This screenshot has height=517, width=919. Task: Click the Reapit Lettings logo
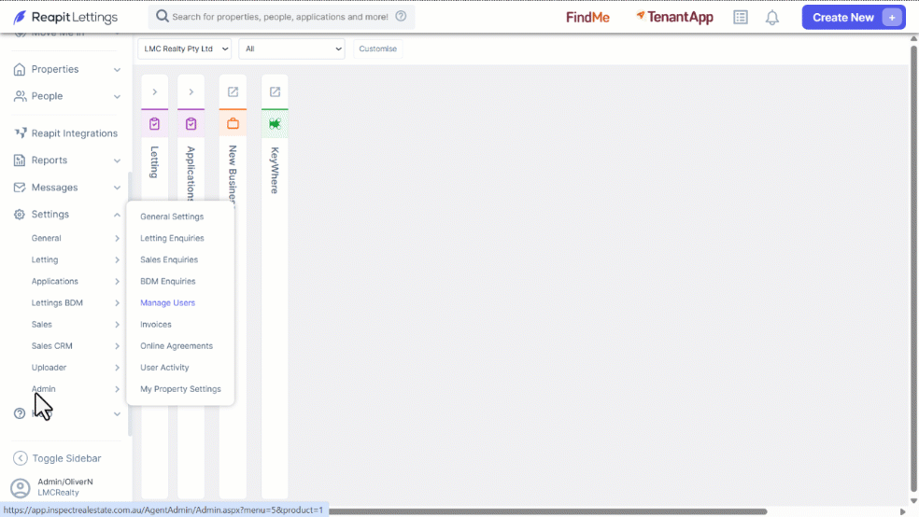65,17
